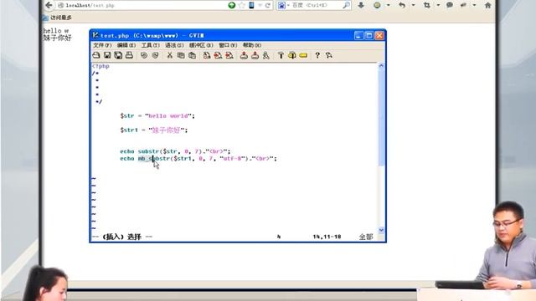Image resolution: width=536 pixels, height=301 pixels.
Task: Open the 访问最多 bookmarks folder
Action: pos(57,18)
